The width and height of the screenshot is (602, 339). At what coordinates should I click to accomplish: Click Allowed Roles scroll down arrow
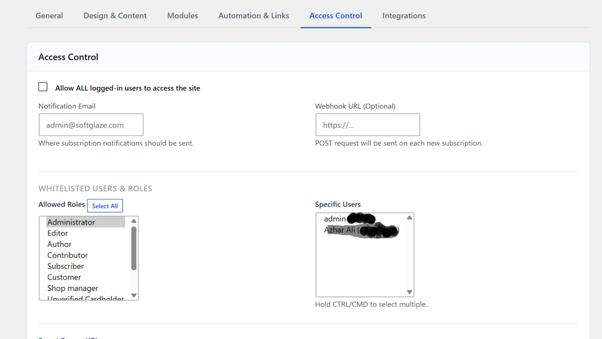pyautogui.click(x=134, y=296)
